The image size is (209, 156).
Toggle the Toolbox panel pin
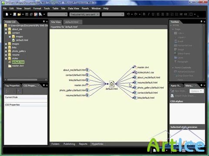201,22
